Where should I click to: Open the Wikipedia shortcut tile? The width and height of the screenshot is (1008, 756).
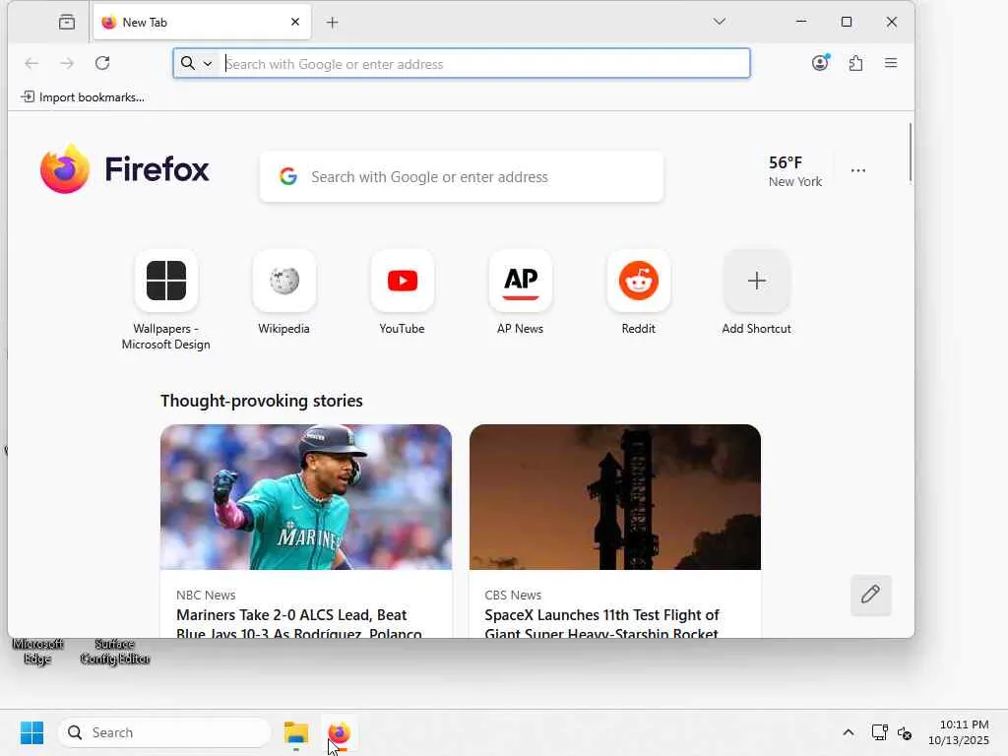click(284, 281)
